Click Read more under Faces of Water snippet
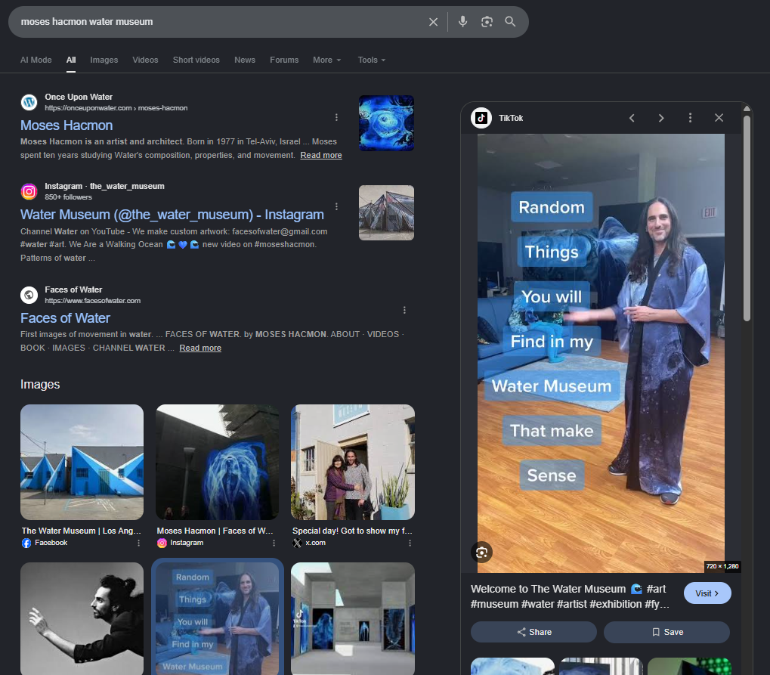770x675 pixels. point(200,348)
